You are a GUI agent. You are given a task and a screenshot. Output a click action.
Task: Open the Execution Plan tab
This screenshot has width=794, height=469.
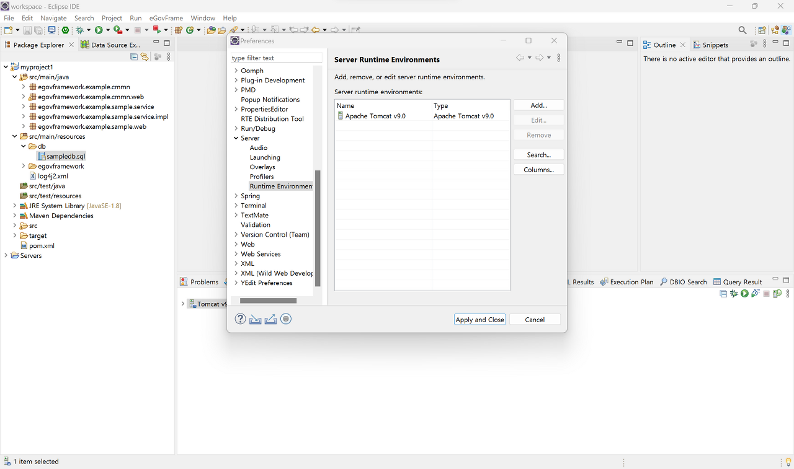627,282
